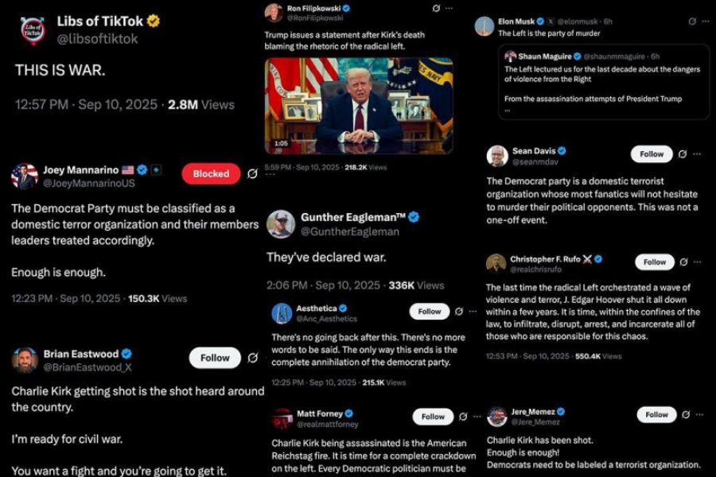Play the Trump statement video thumbnail

tap(359, 106)
